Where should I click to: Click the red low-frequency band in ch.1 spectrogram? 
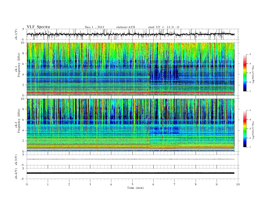click(131, 93)
